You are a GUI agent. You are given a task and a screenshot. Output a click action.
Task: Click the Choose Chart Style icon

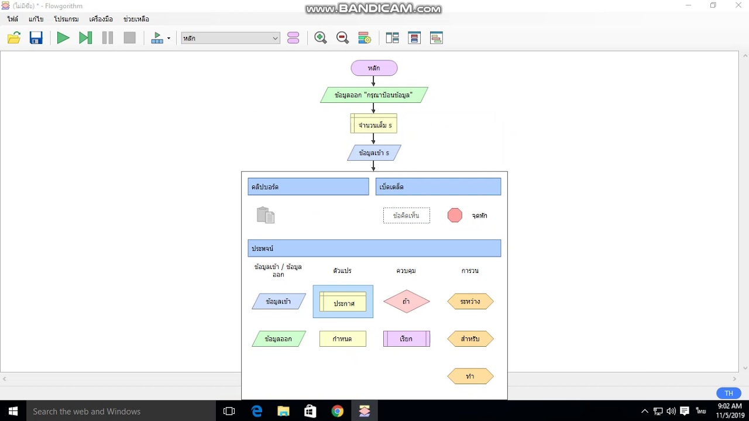coord(365,38)
